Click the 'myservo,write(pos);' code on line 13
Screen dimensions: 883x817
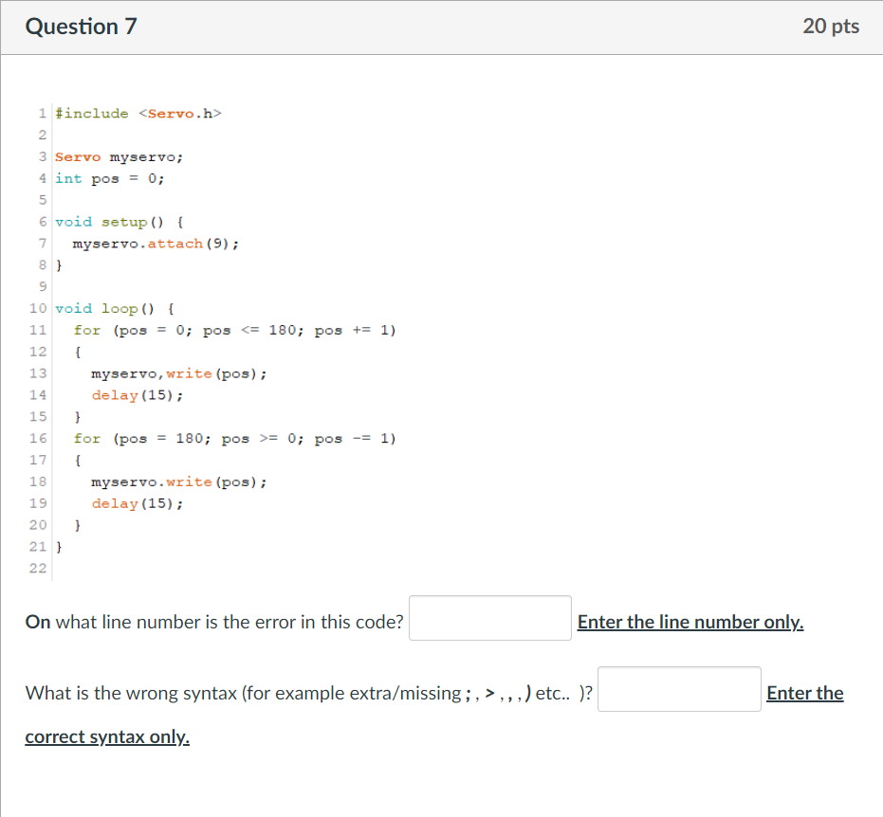(x=179, y=373)
